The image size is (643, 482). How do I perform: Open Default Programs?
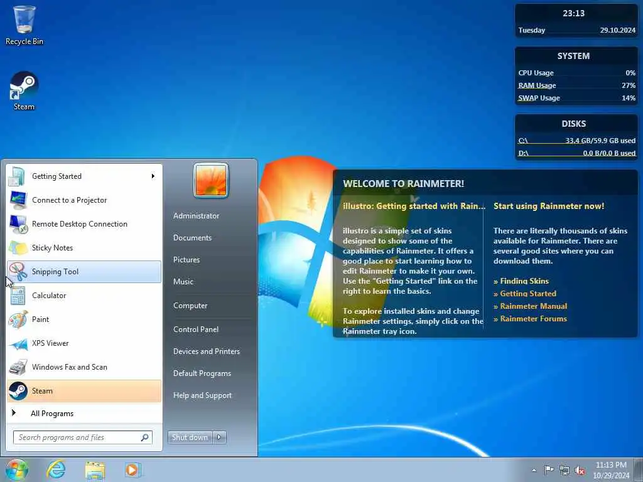tap(202, 373)
